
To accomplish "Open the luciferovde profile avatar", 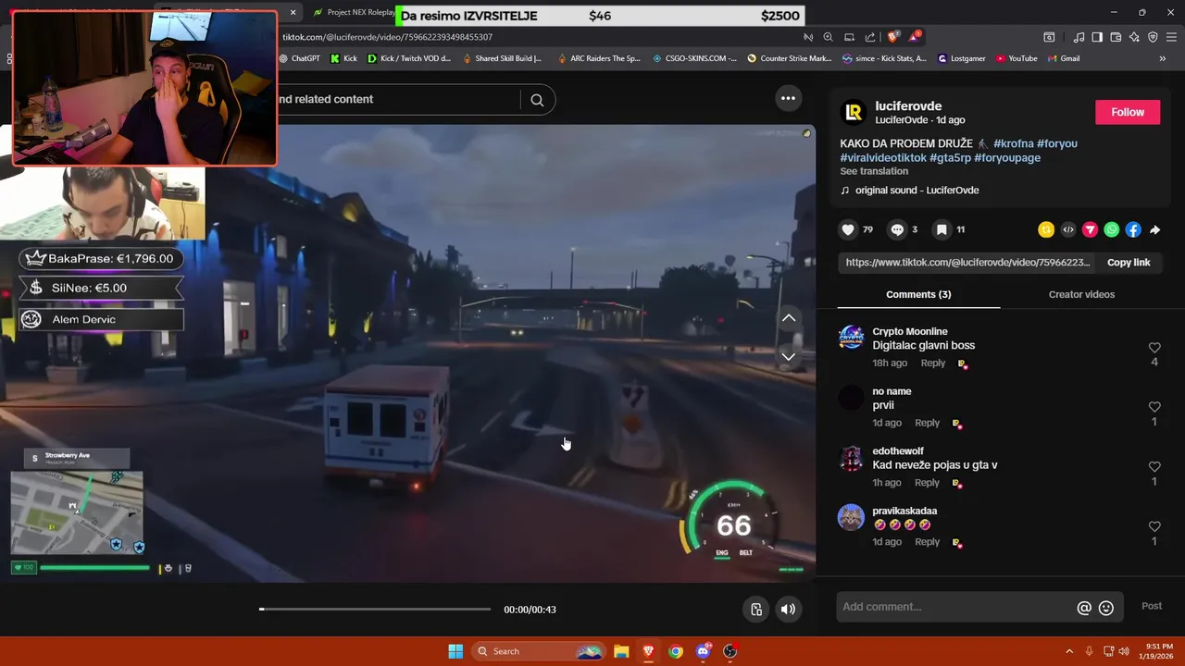I will tap(853, 113).
